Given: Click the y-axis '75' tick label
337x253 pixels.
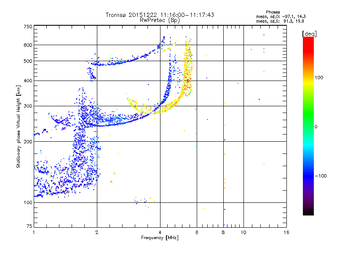Looking at the screenshot, I should click(29, 226).
